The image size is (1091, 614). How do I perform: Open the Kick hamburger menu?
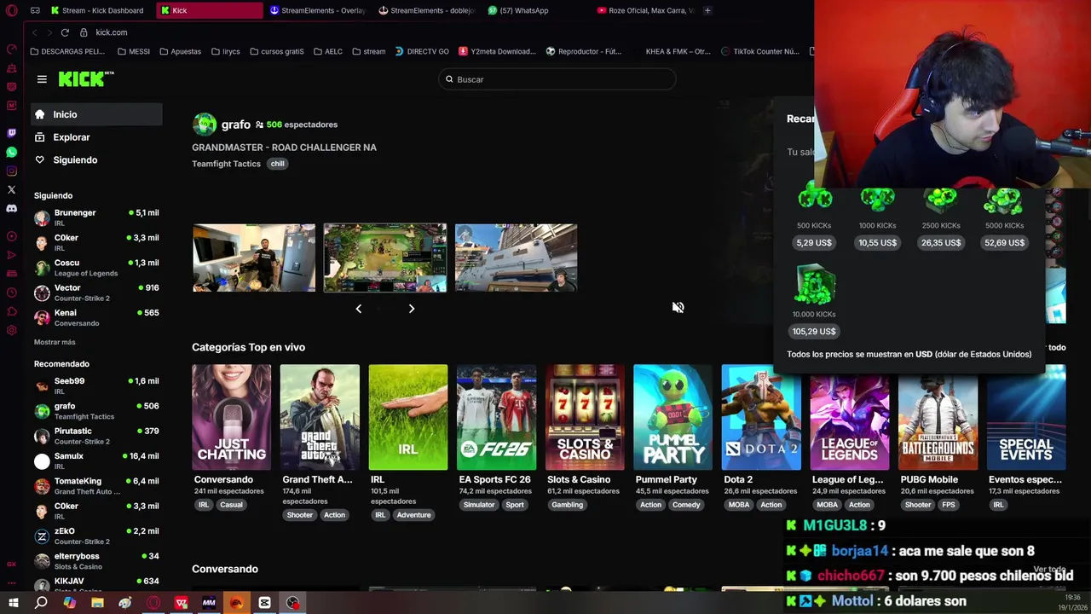(42, 79)
